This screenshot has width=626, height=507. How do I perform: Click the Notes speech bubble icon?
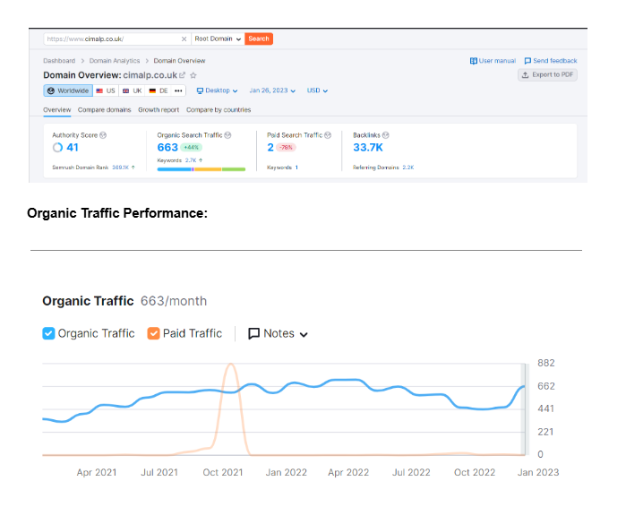254,334
